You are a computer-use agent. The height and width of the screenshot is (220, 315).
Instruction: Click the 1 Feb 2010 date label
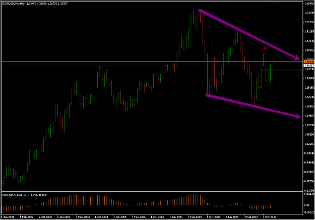click(x=251, y=217)
